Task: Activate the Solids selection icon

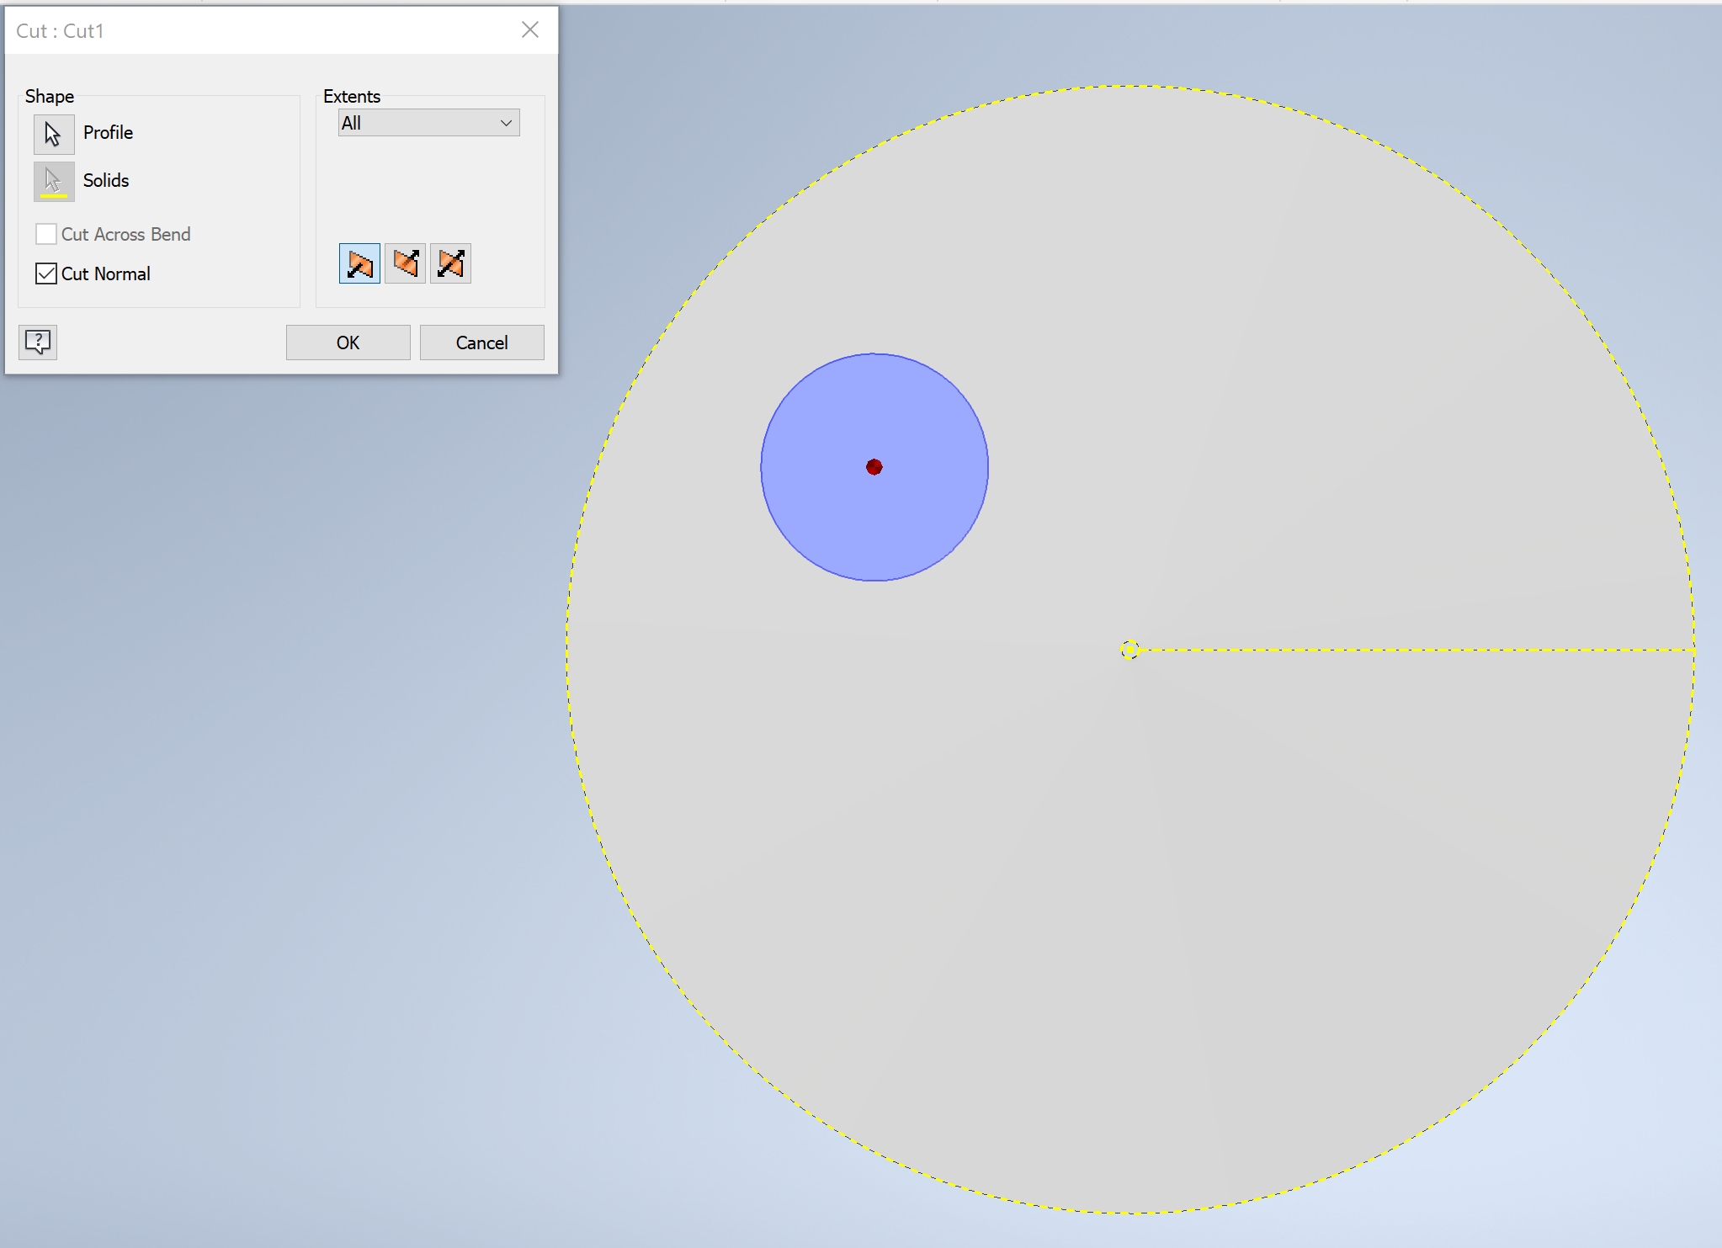Action: pyautogui.click(x=52, y=180)
